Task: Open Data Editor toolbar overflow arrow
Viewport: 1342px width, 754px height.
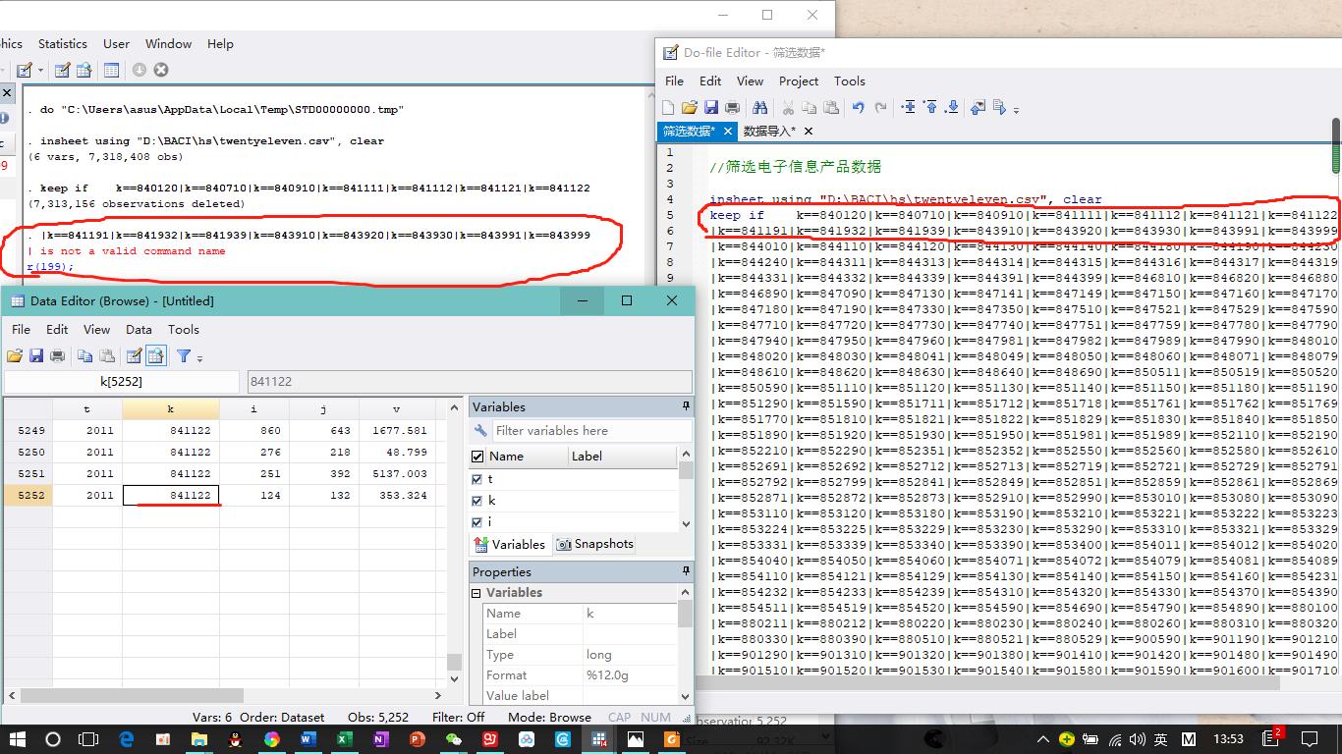Action: point(199,357)
